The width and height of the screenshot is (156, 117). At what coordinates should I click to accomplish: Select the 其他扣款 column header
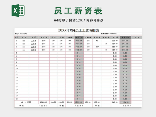click(x=106, y=37)
